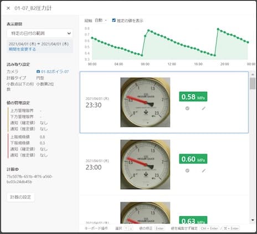Viewport: 257px width, 234px height.
Task: Toggle the 推定の値を表示 checkbox
Action: pyautogui.click(x=114, y=20)
